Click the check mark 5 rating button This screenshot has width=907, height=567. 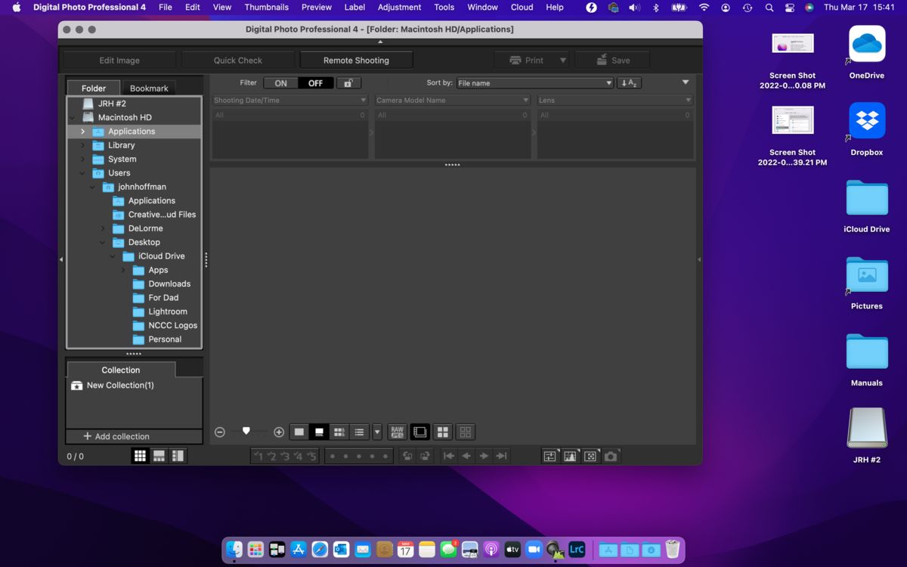tap(311, 456)
